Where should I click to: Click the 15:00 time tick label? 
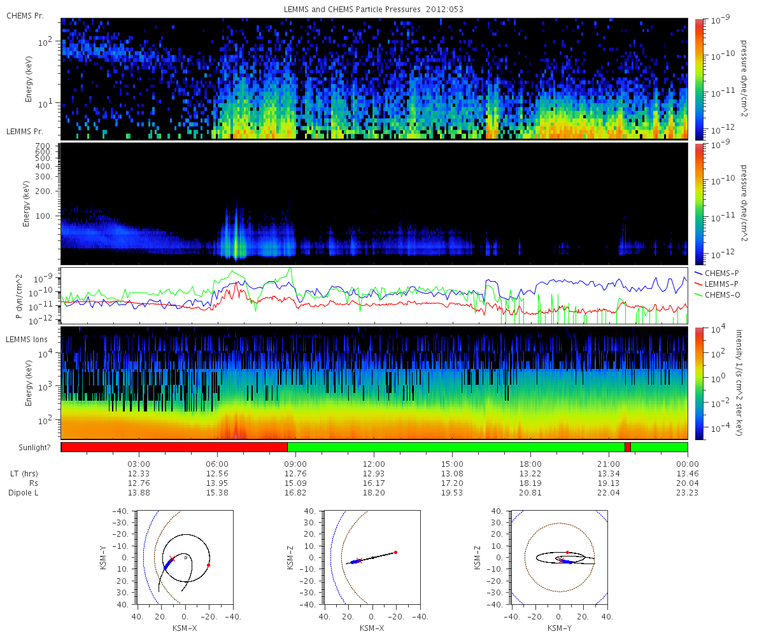click(x=453, y=464)
